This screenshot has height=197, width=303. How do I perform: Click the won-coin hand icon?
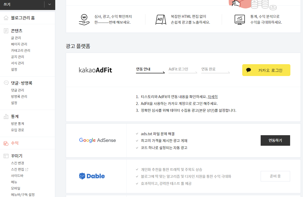[84, 19]
